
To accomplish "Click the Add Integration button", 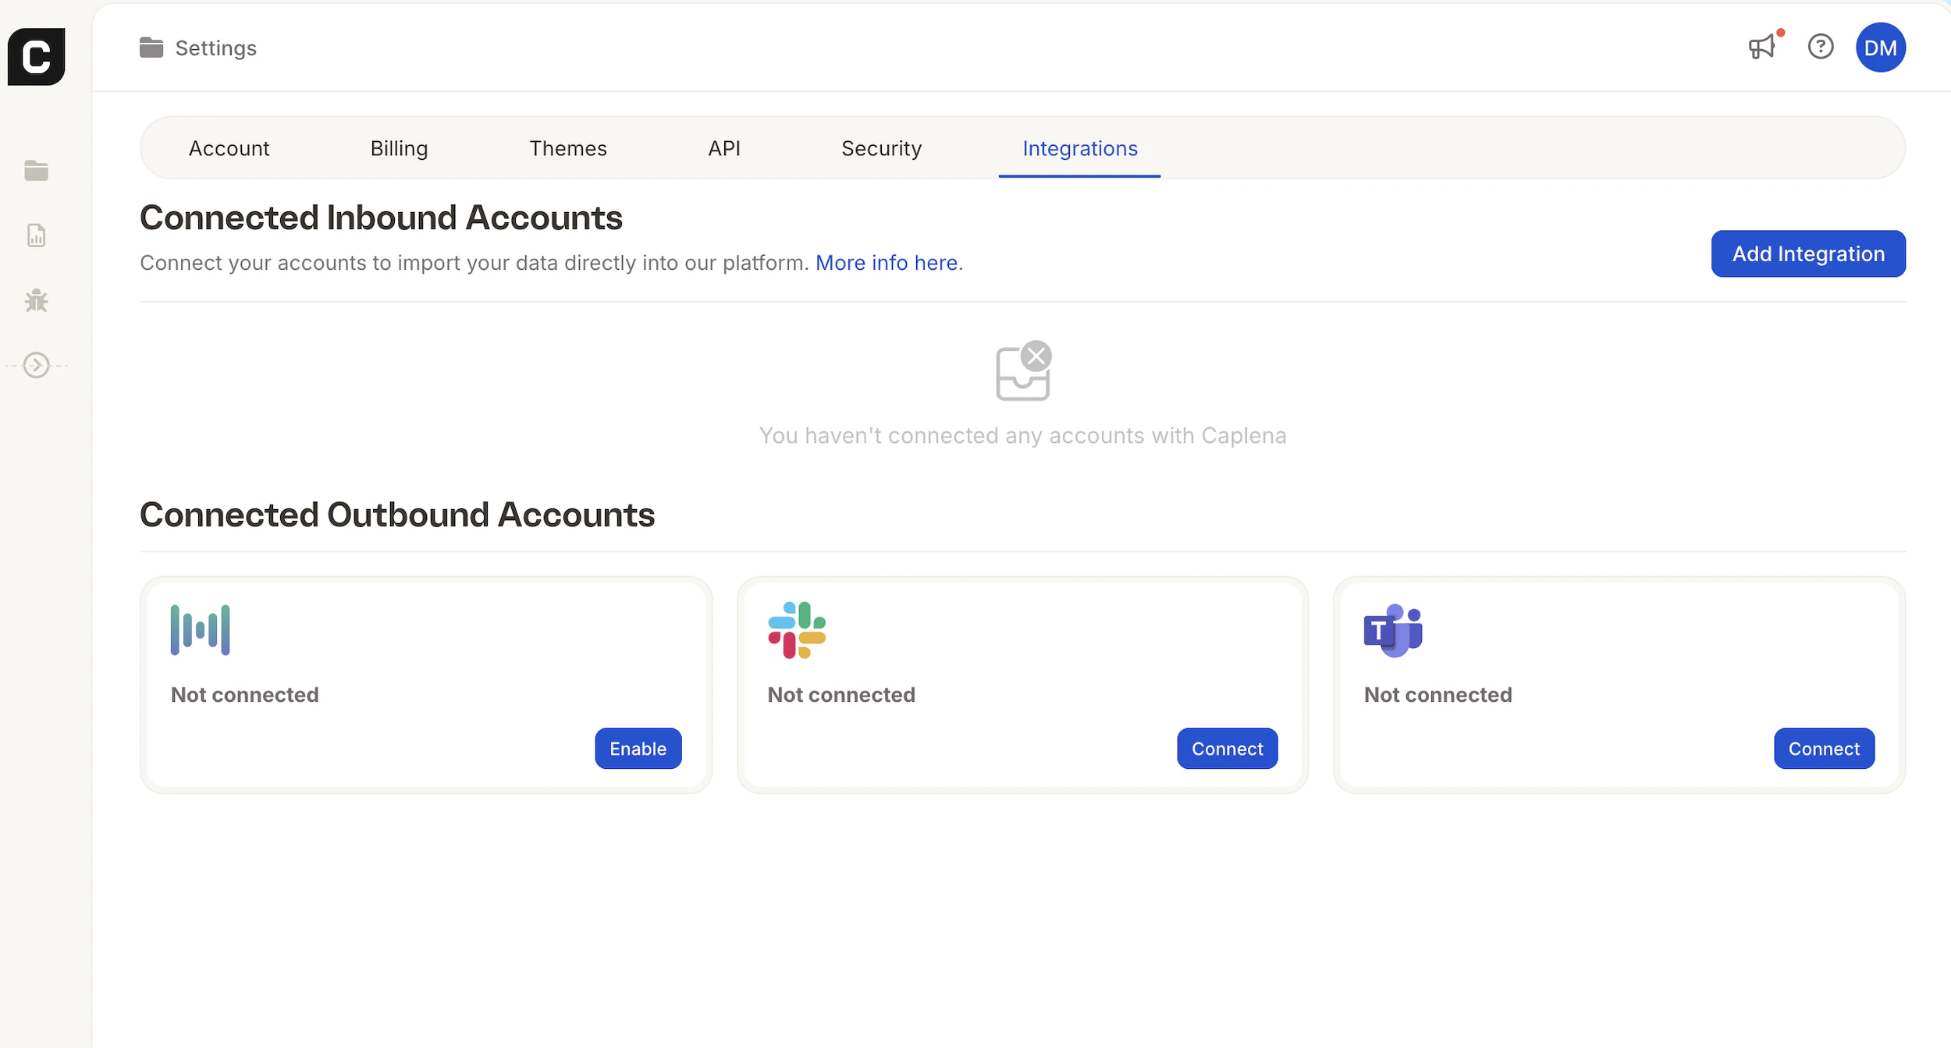I will coord(1808,253).
